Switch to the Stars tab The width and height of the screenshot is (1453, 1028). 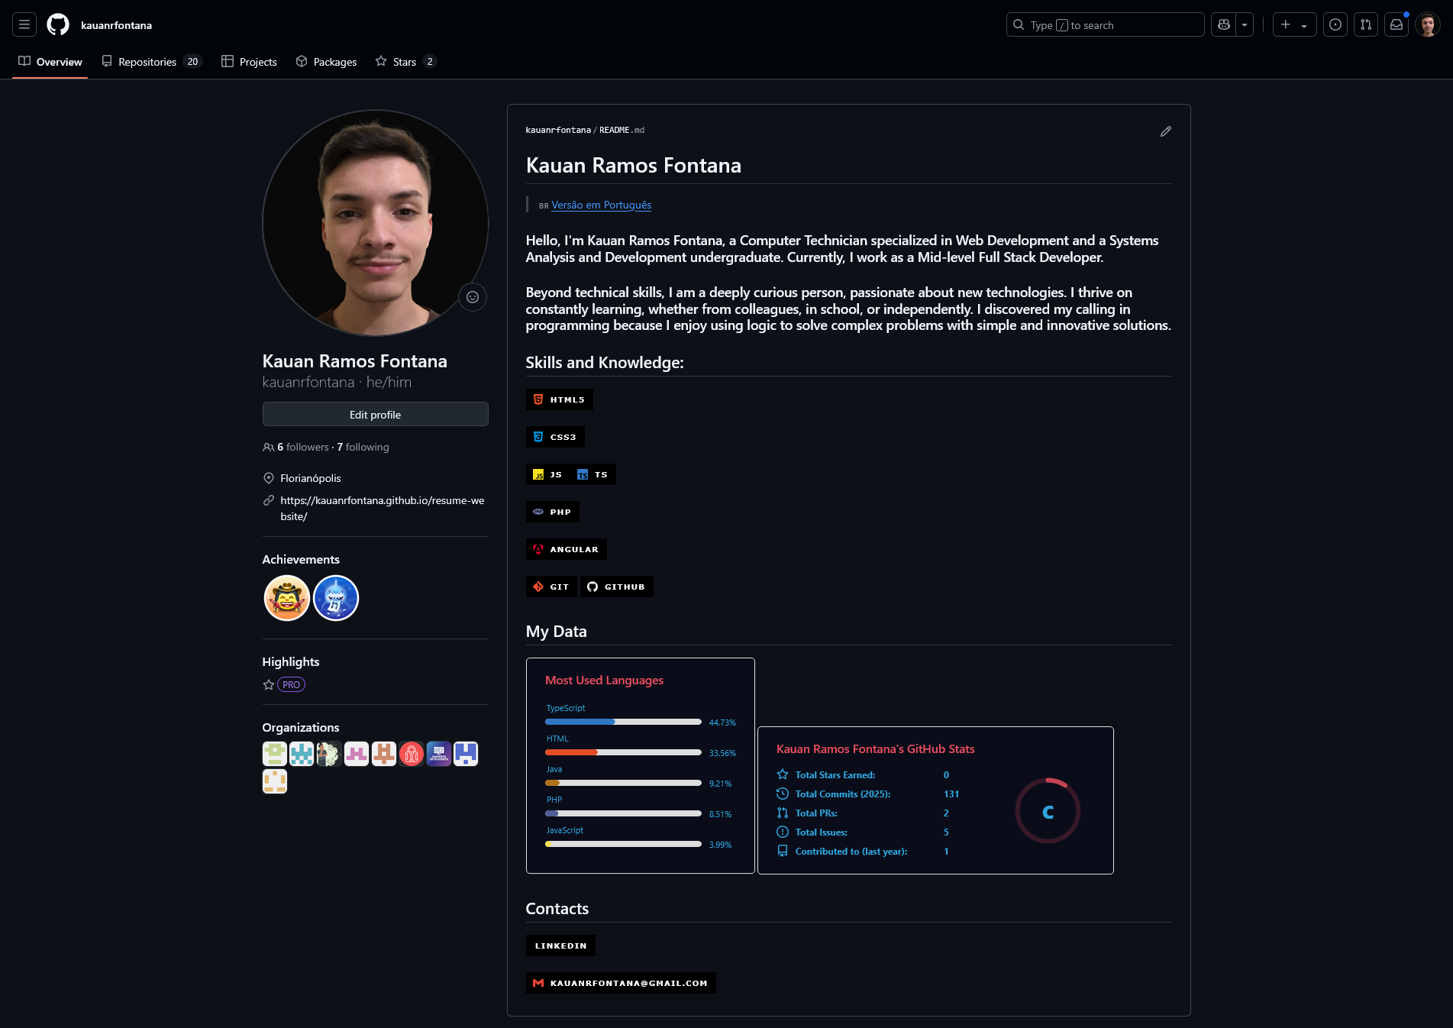405,62
